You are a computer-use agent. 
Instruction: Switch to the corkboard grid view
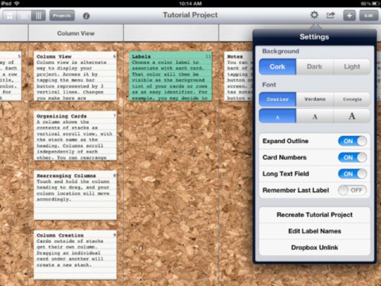(x=10, y=15)
